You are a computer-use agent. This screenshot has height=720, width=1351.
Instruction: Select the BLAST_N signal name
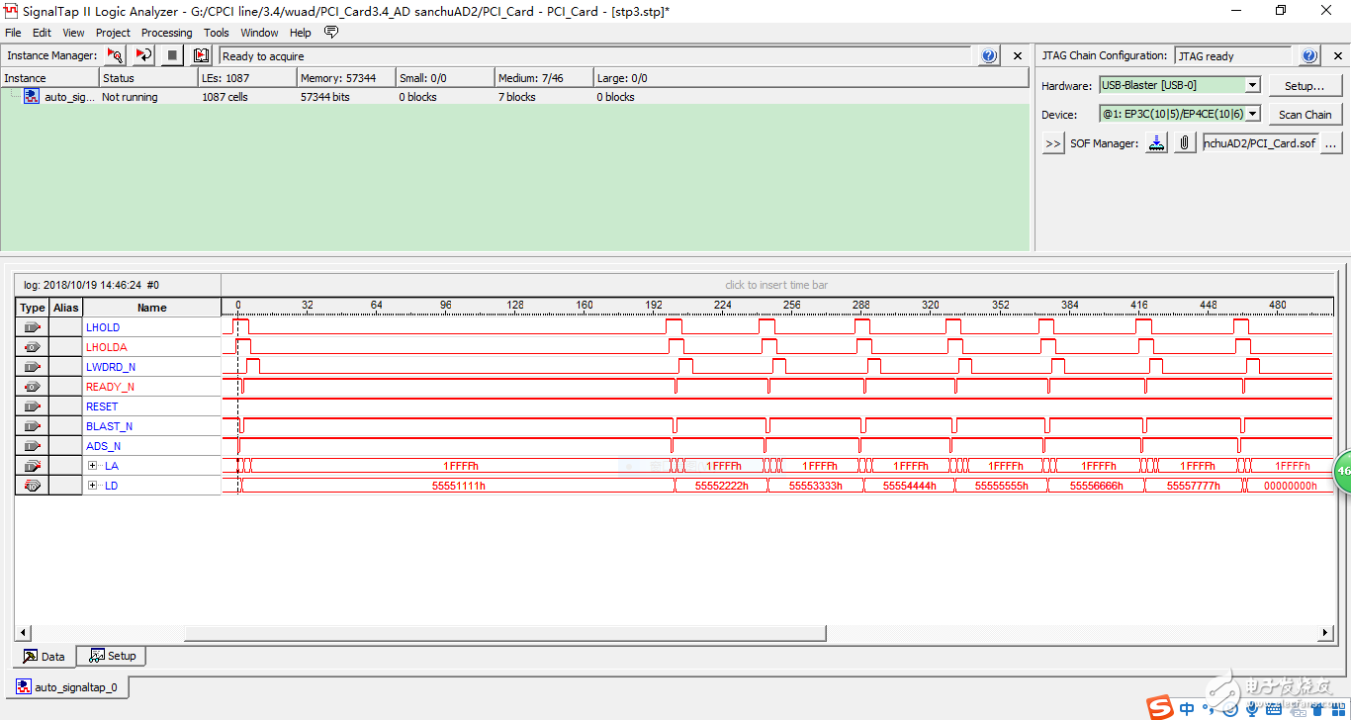(x=109, y=426)
